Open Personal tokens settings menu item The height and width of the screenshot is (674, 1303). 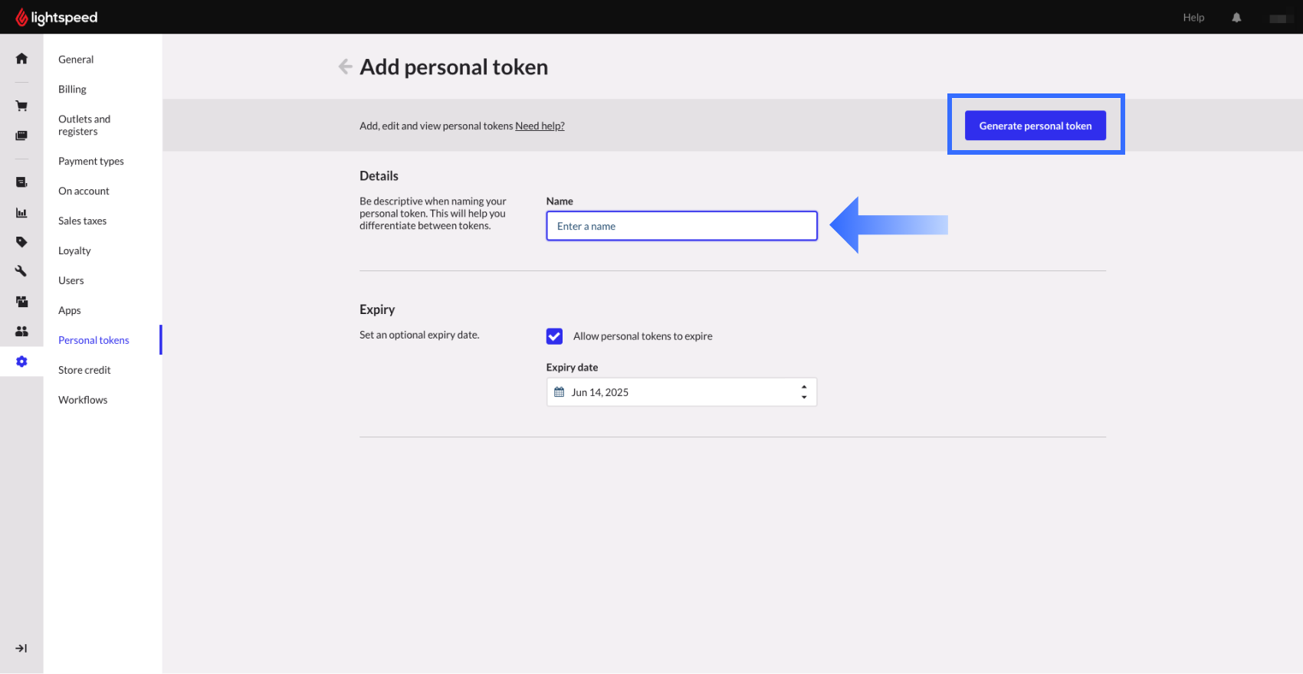(x=94, y=340)
